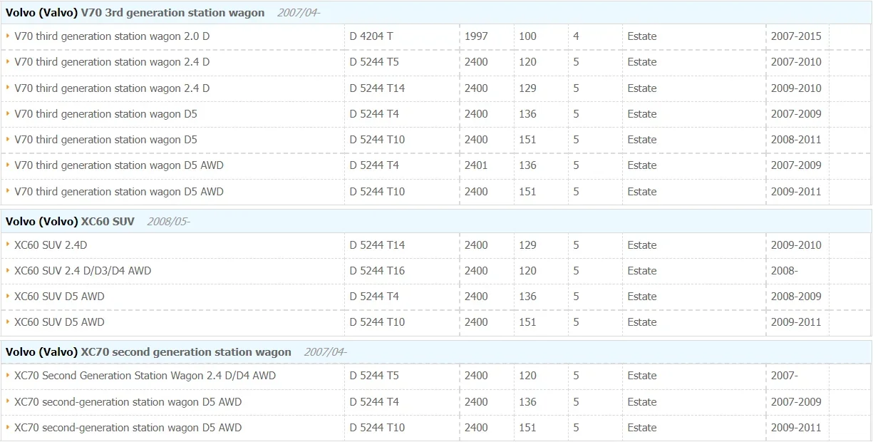
Task: Open V70 D5 AWD model dated 2009-2011
Action: click(119, 192)
